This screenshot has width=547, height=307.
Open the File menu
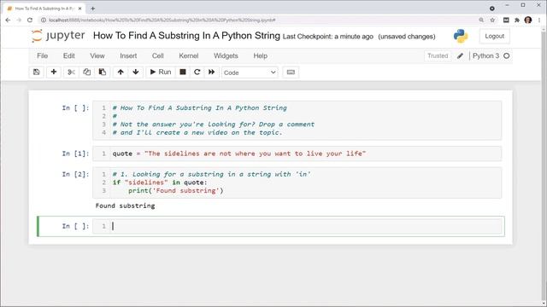[x=42, y=55]
